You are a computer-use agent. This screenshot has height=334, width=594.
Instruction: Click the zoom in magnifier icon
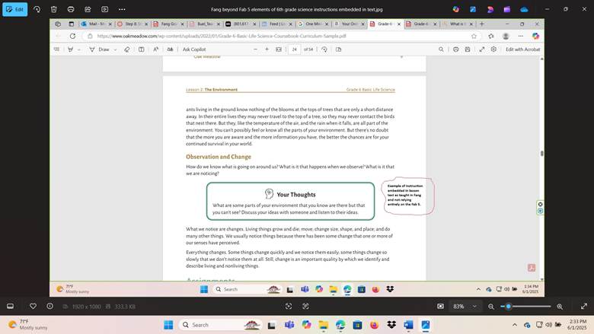tap(560, 306)
